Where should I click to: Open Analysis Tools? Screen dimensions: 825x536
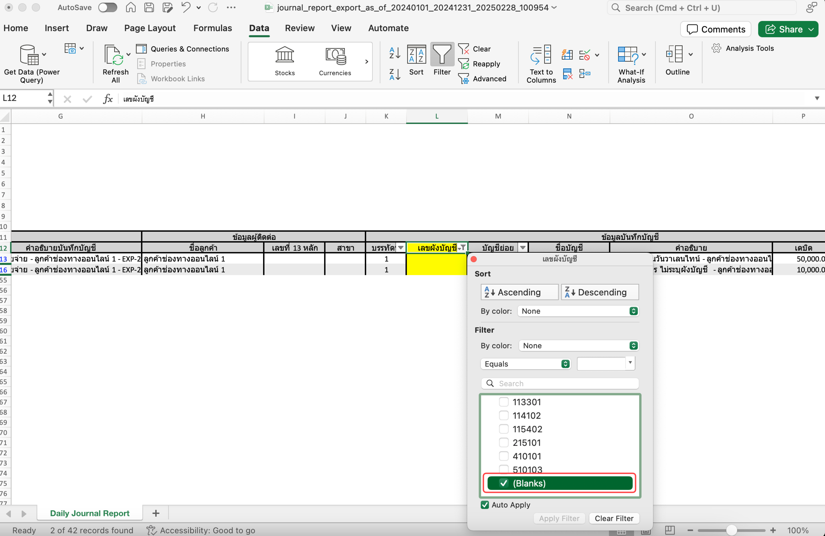[x=743, y=48]
